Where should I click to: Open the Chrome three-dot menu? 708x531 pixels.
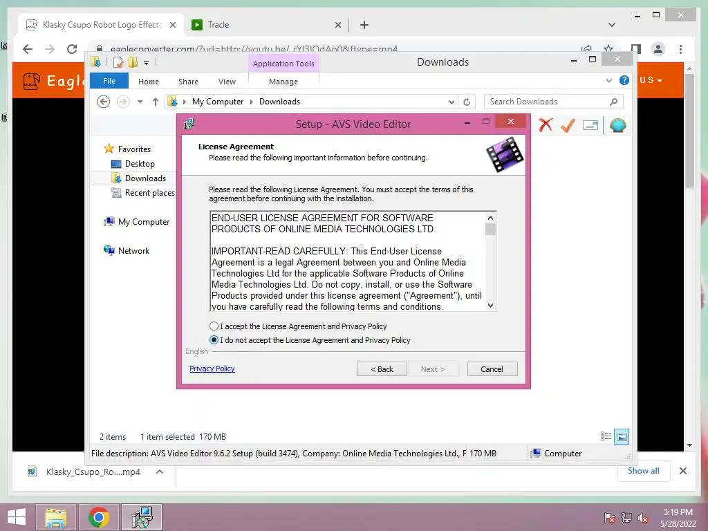680,49
